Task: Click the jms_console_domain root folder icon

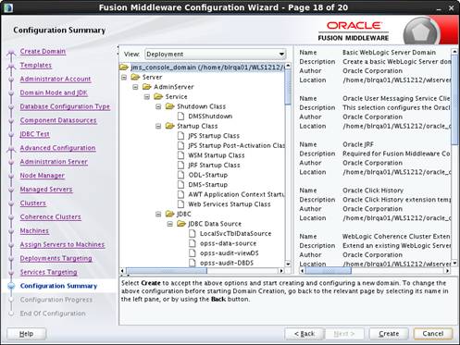Action: tap(124, 68)
